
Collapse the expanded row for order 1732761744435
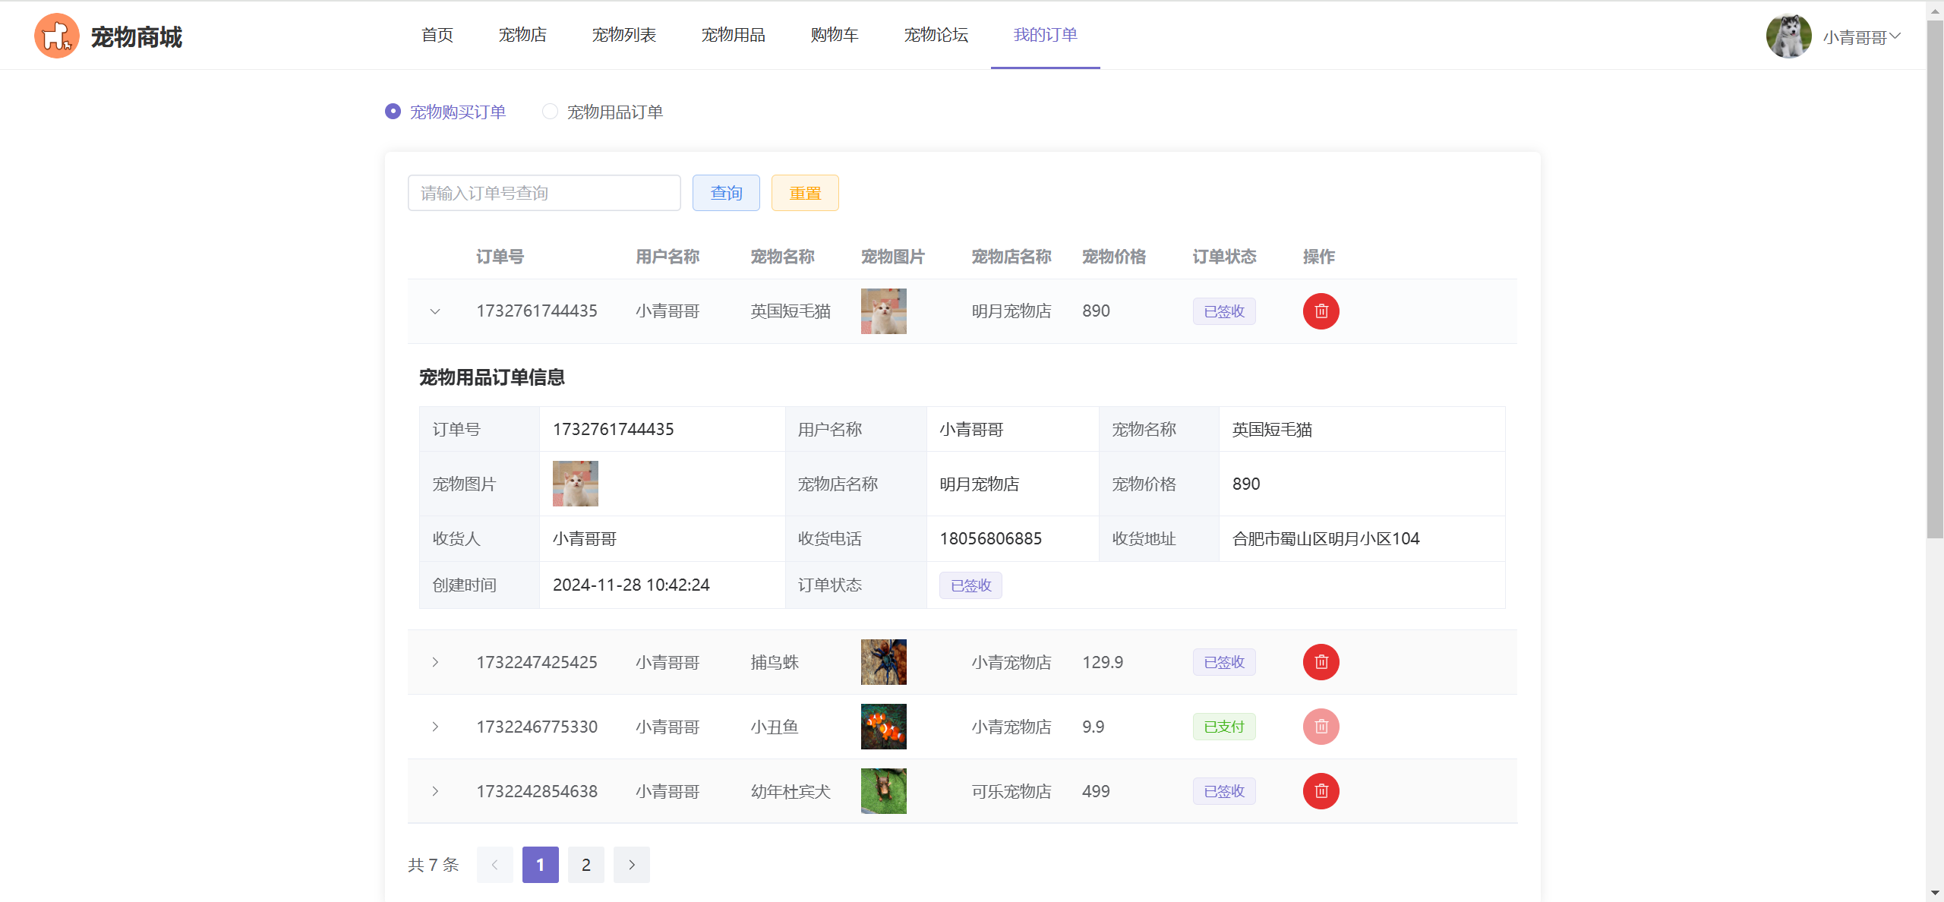point(435,311)
